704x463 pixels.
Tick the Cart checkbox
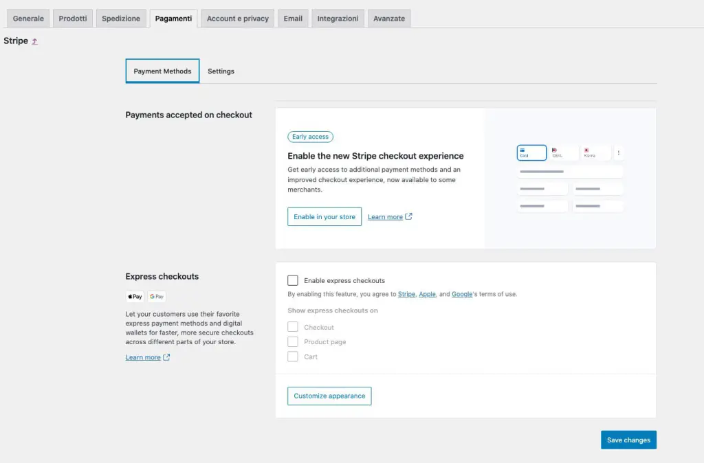(x=293, y=357)
